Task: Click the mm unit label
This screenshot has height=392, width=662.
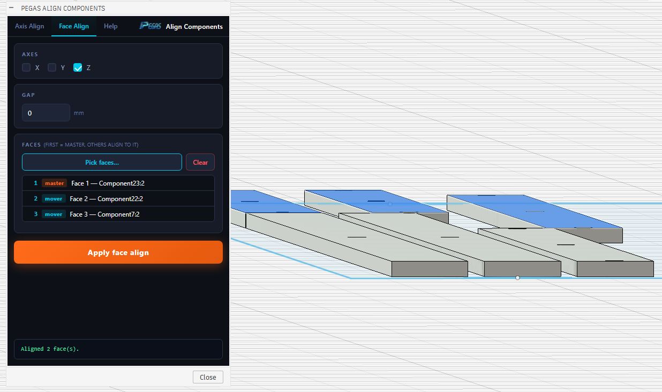Action: point(79,113)
